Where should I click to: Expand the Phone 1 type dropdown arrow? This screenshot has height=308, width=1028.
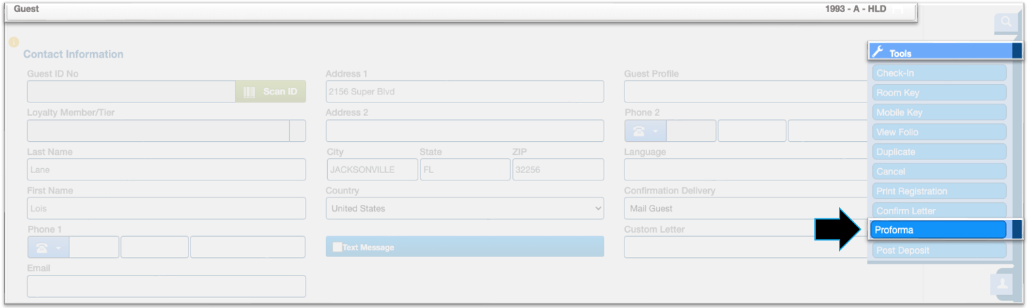click(x=59, y=248)
